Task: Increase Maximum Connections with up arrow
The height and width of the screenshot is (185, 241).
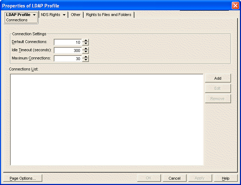Action: [x=85, y=57]
